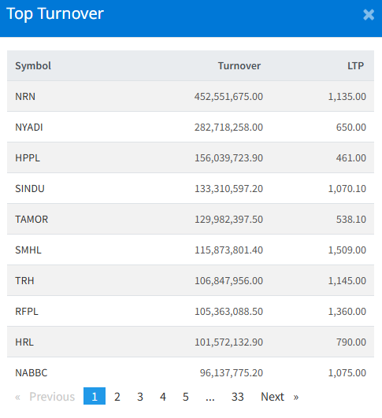Click the SINDU symbol
This screenshot has width=382, height=418.
[30, 188]
